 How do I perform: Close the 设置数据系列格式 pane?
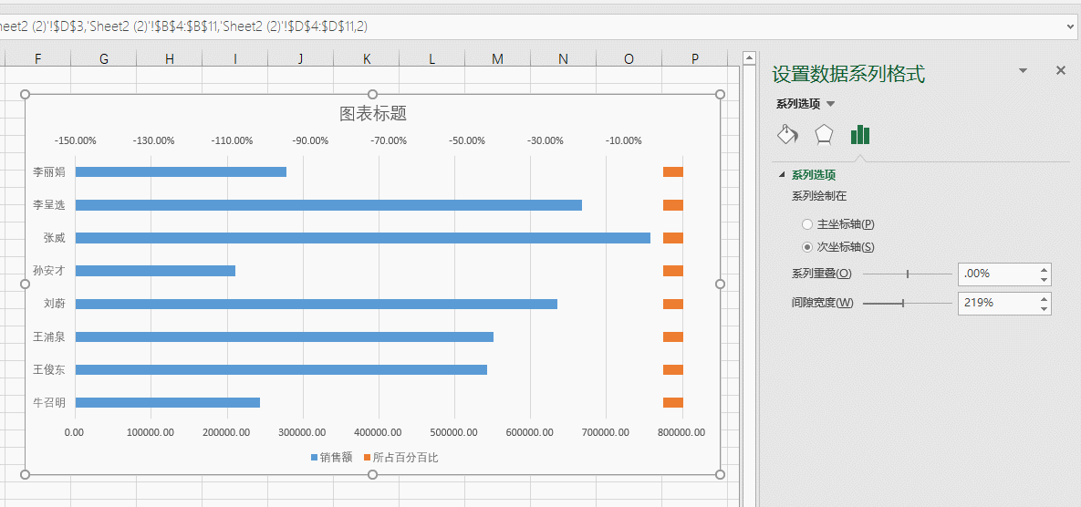[x=1061, y=70]
